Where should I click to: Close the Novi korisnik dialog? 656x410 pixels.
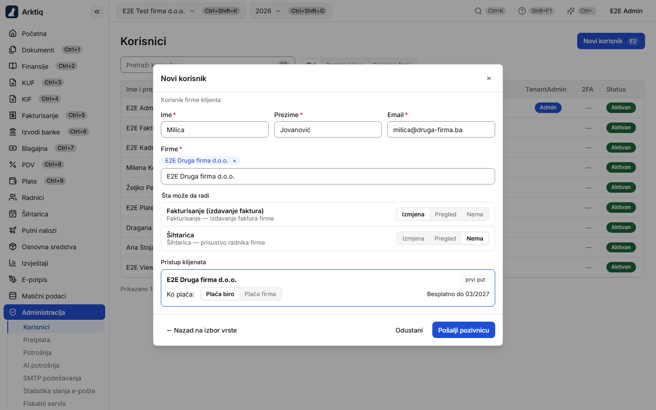coord(489,78)
